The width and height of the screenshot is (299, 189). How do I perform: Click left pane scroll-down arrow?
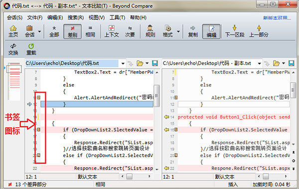point(157,169)
